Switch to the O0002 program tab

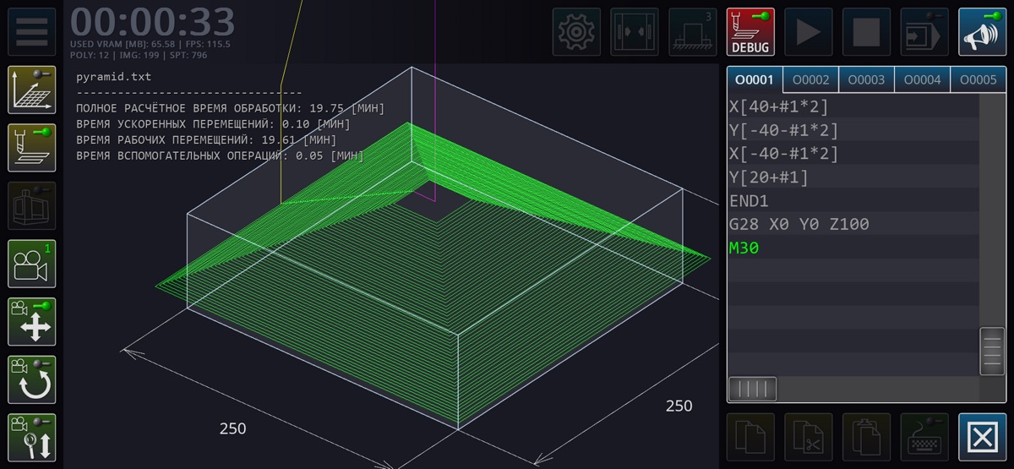coord(810,80)
